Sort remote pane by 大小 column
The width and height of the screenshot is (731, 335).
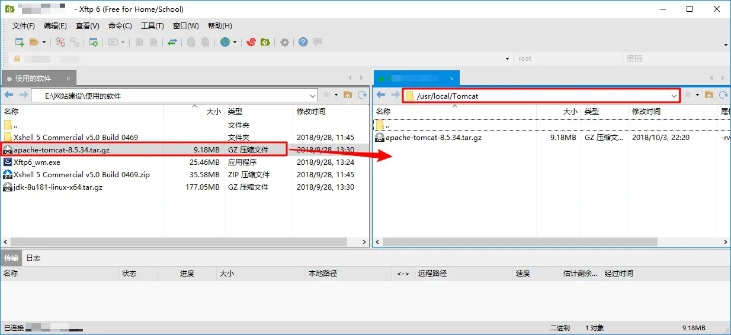click(x=558, y=111)
